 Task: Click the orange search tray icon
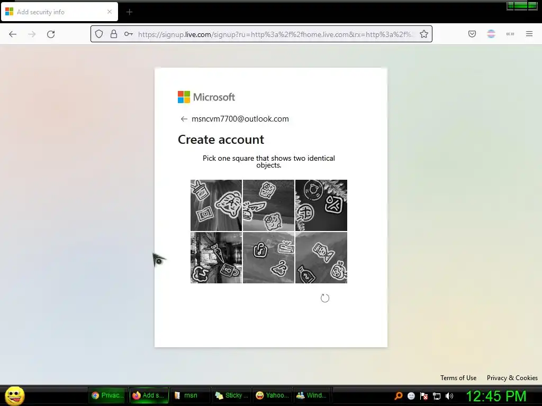[x=398, y=396]
